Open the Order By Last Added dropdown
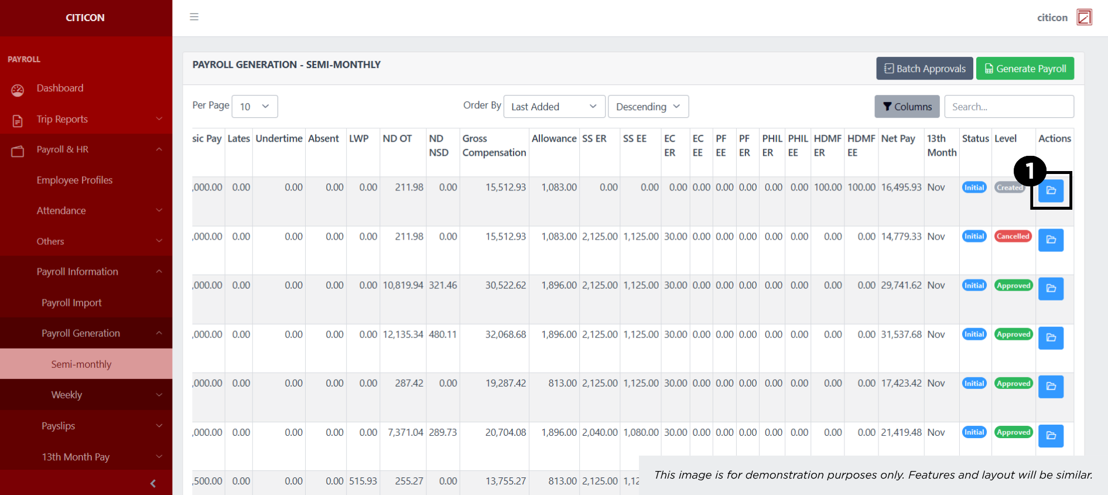Image resolution: width=1108 pixels, height=495 pixels. (x=553, y=107)
